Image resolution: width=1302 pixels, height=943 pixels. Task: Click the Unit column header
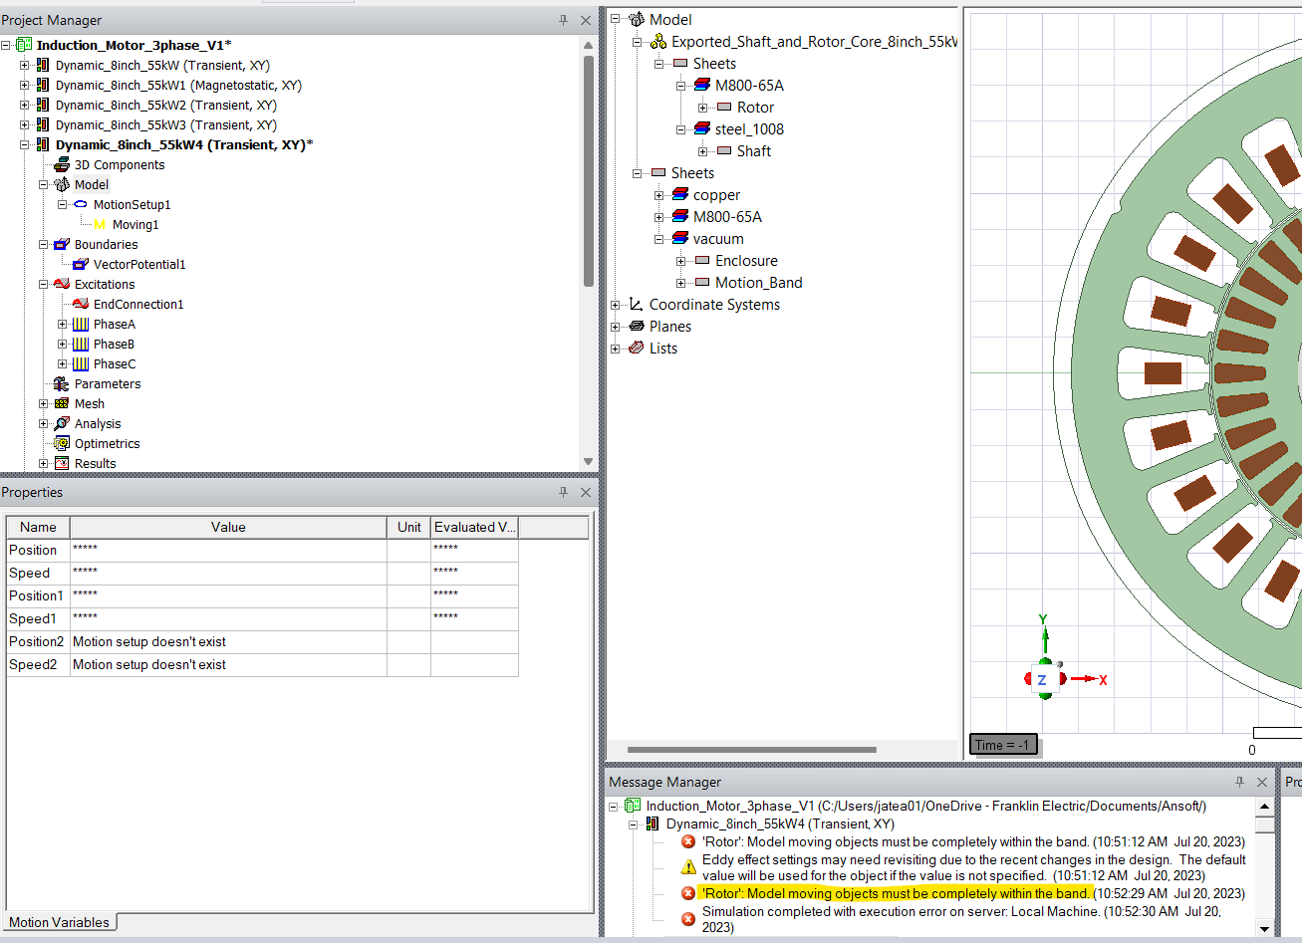409,527
